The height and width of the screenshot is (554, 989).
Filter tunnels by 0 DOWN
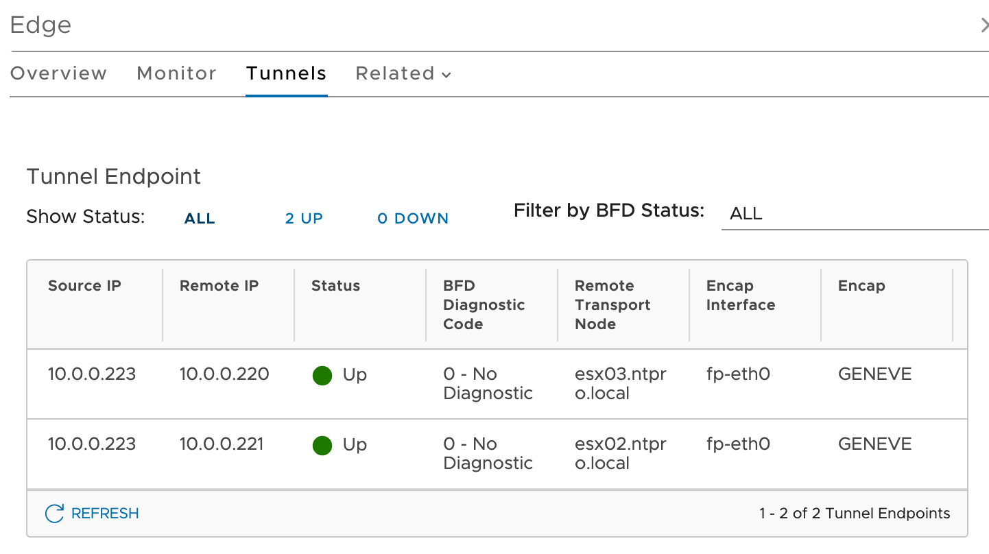tap(413, 219)
